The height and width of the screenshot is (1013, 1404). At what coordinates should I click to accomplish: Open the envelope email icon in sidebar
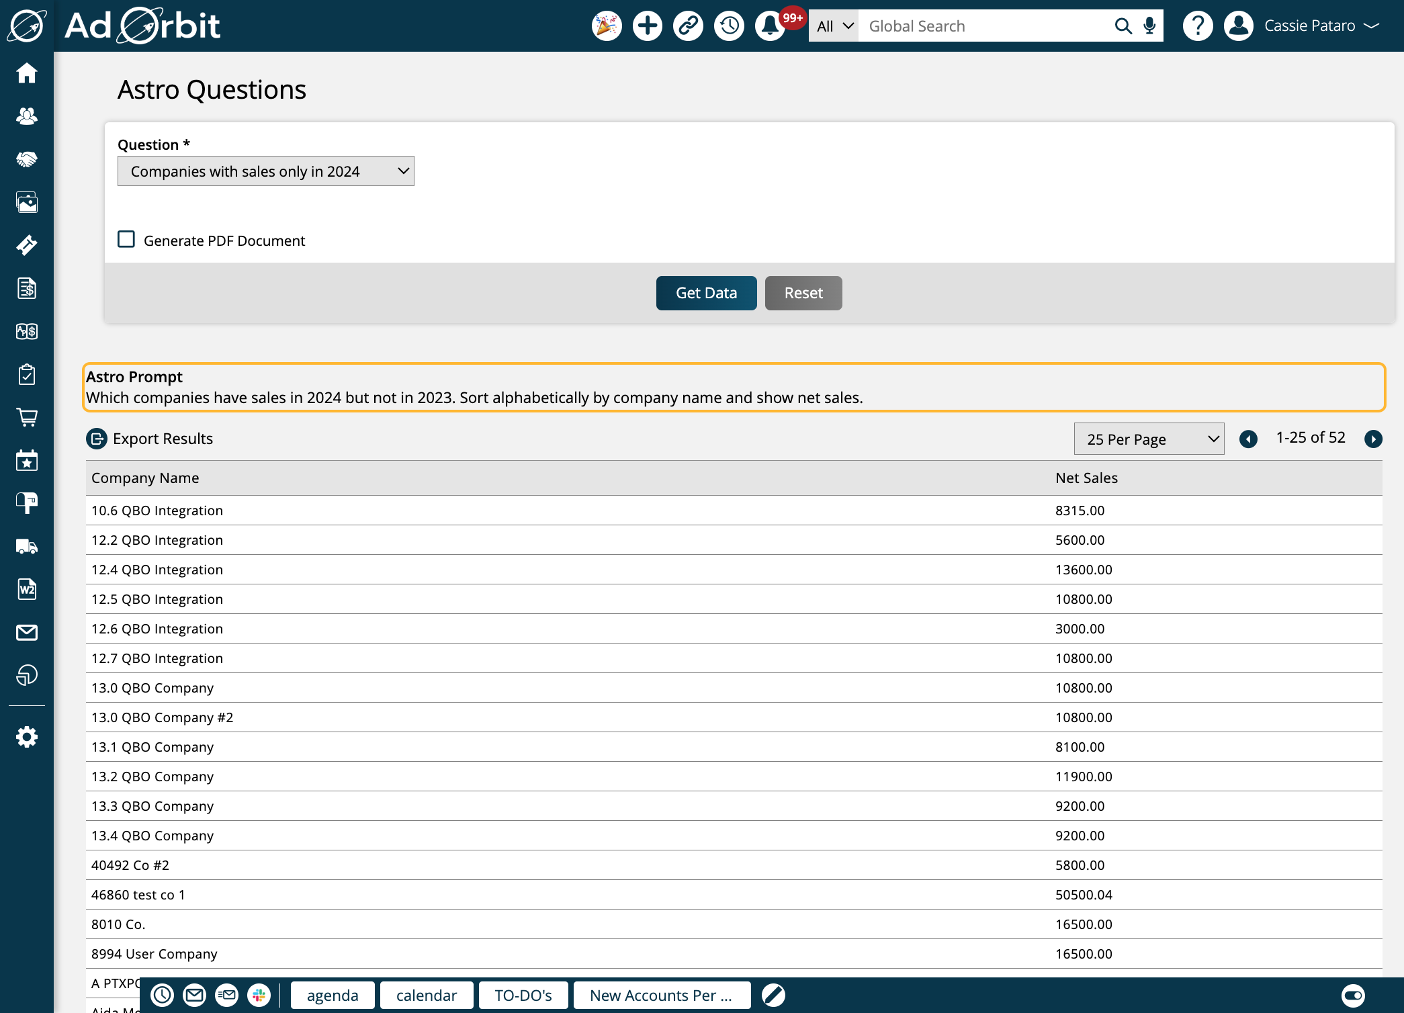pyautogui.click(x=27, y=632)
